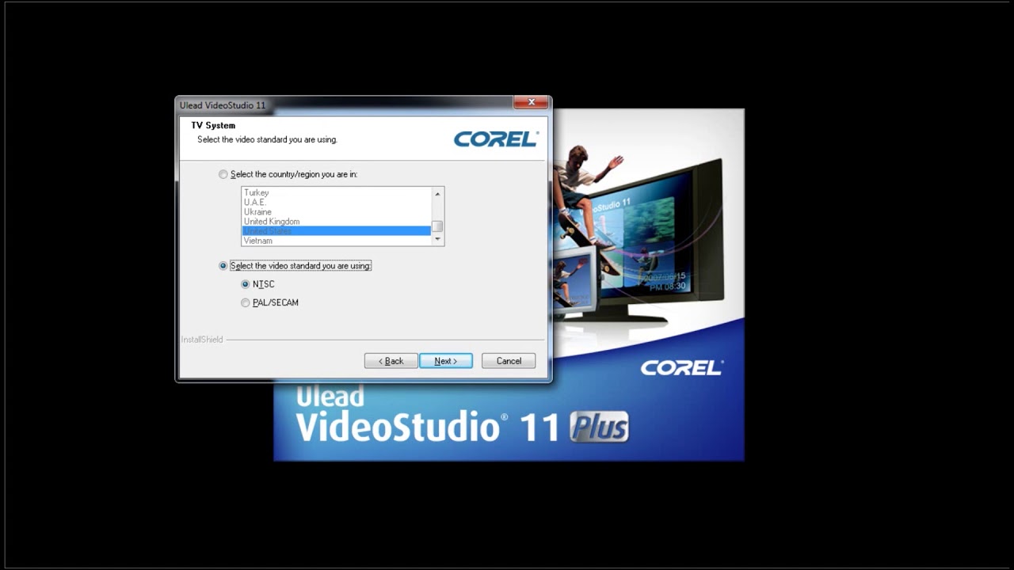The height and width of the screenshot is (570, 1014).
Task: Pick the highlighted United States entry
Action: point(336,230)
